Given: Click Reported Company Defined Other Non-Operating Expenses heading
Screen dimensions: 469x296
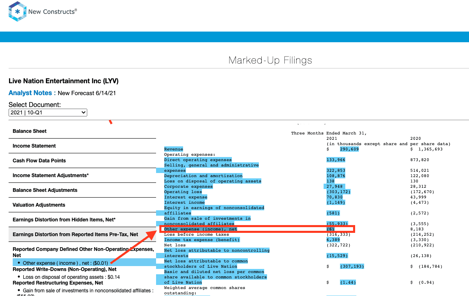Looking at the screenshot, I should pos(84,252).
